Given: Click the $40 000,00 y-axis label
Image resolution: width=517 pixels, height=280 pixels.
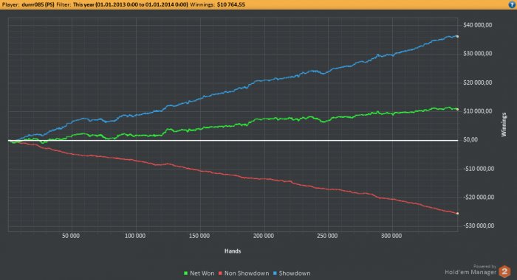Looking at the screenshot, I should 477,25.
